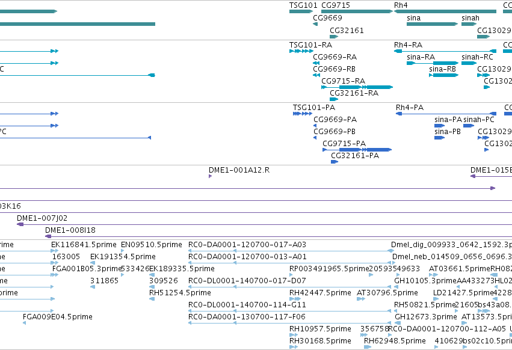The height and width of the screenshot is (350, 512).
Task: Select the DME1-008I18 clone label
Action: (70, 230)
